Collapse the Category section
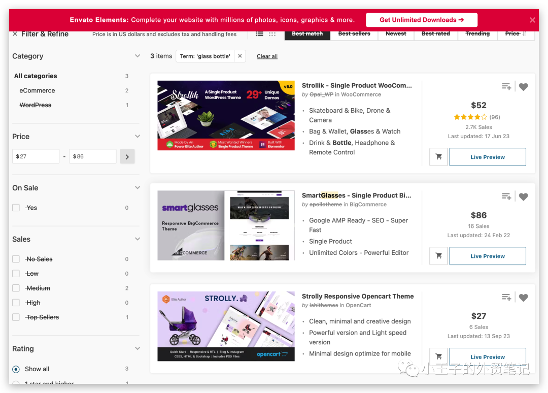This screenshot has width=548, height=393. point(138,56)
